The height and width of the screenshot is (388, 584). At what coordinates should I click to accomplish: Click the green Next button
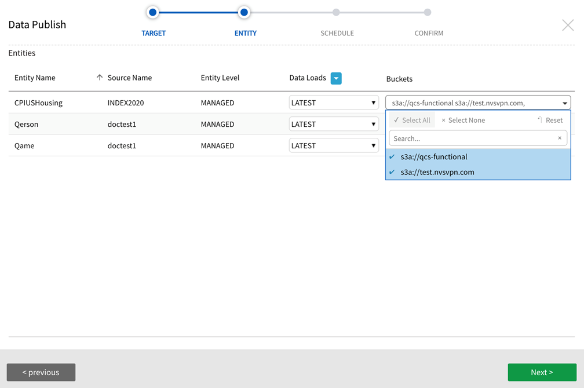[x=542, y=372]
